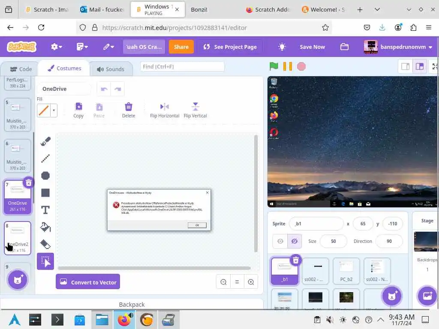Edit the costume name OneDrive field
Viewport: 439px width, 329px height.
pyautogui.click(x=64, y=89)
